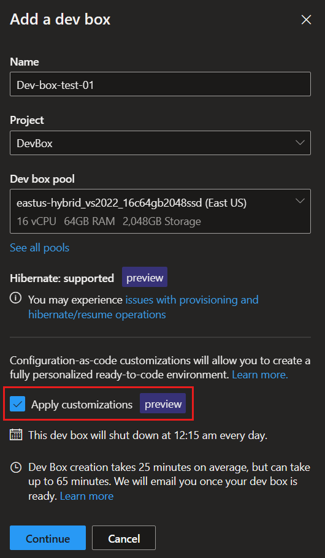Open the See all pools link
The width and height of the screenshot is (325, 558).
coord(39,248)
